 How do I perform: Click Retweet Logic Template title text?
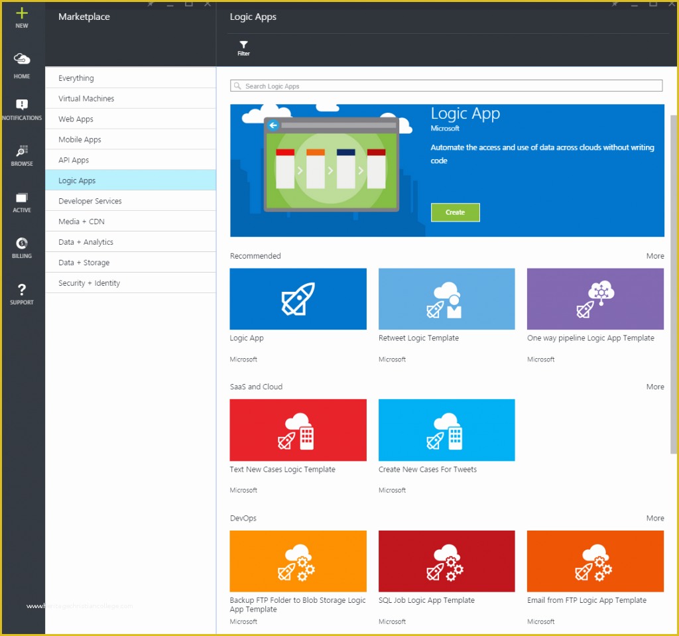pos(418,338)
